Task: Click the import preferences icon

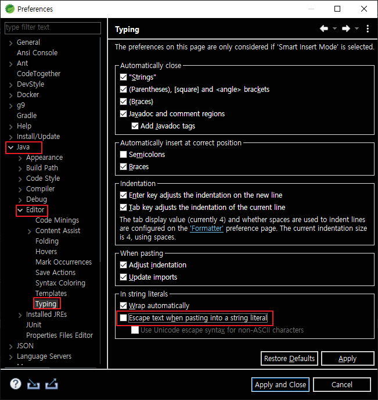Action: (x=33, y=384)
